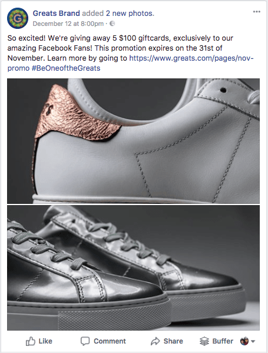Open the metallic silver sneakers photo
Viewport: 268px width, 353px height.
coord(134,268)
